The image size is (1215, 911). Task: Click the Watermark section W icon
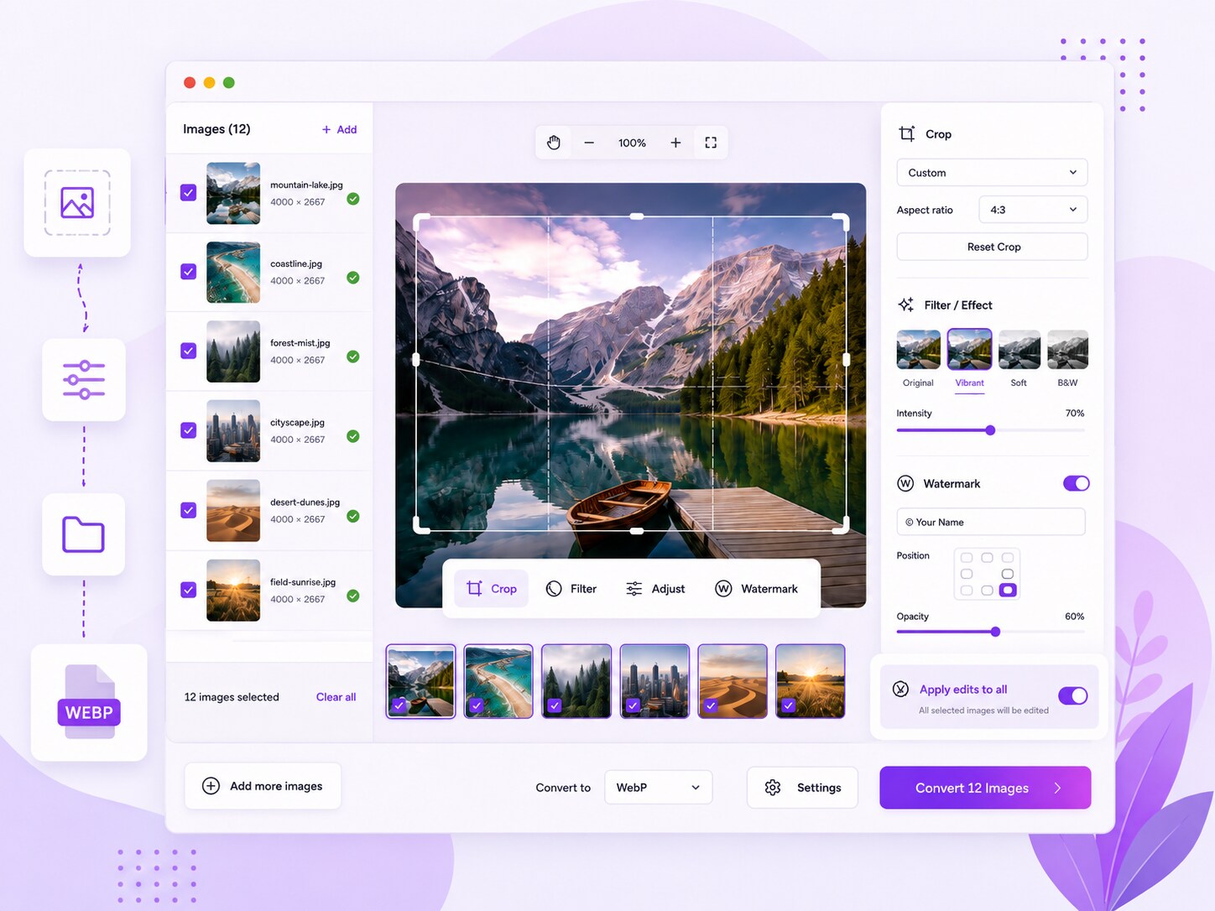(x=905, y=483)
